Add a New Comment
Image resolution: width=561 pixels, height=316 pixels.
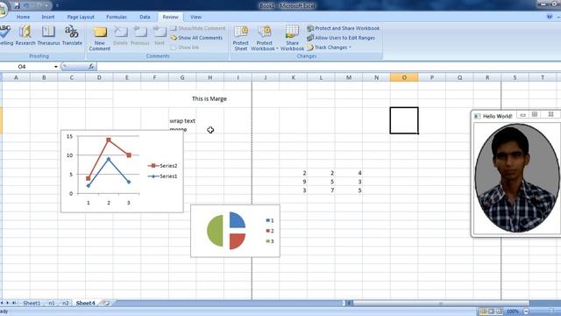click(x=99, y=38)
